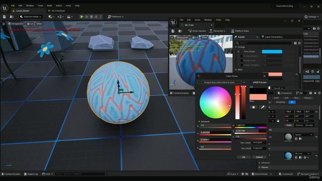Save the current level with the floppy icon
Viewport: 322px width, 181px height.
click(x=5, y=17)
